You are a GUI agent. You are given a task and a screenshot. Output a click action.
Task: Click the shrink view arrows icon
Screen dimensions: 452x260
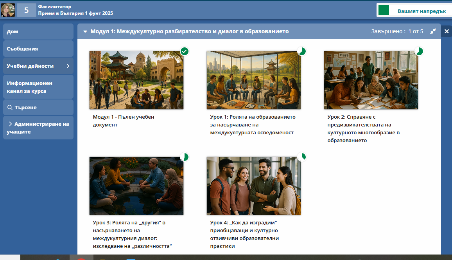[433, 31]
